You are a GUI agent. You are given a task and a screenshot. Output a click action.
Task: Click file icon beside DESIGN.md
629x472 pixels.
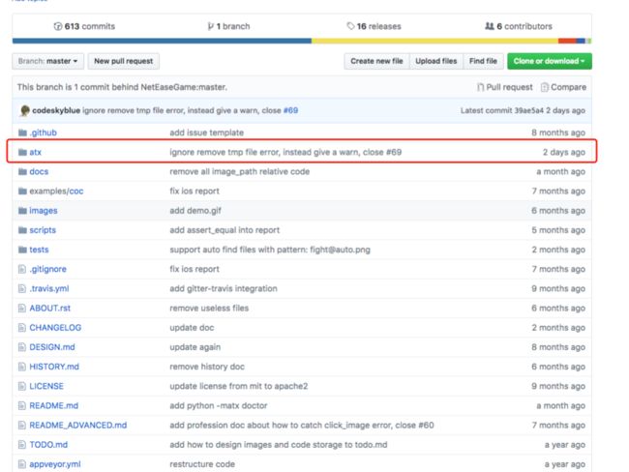click(x=22, y=347)
